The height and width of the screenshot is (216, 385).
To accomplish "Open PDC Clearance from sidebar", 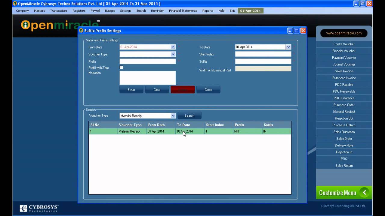I will pos(344,98).
